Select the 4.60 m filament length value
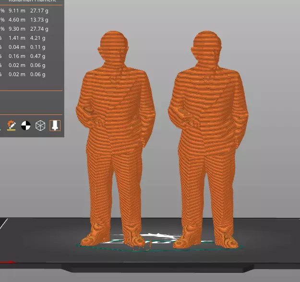The image size is (300, 282). (17, 20)
